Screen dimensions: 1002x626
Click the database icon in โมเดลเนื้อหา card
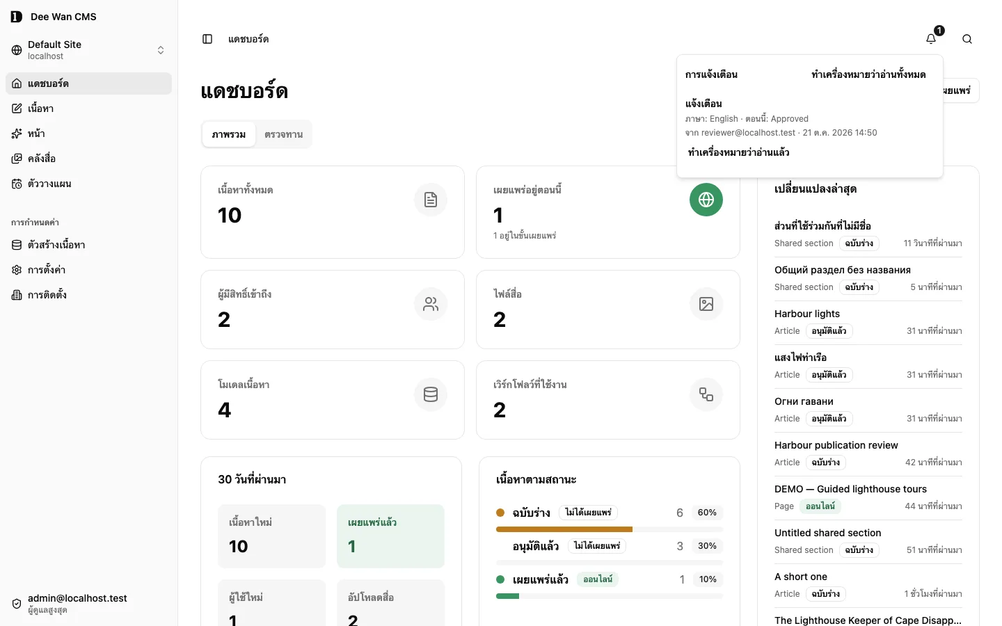431,394
